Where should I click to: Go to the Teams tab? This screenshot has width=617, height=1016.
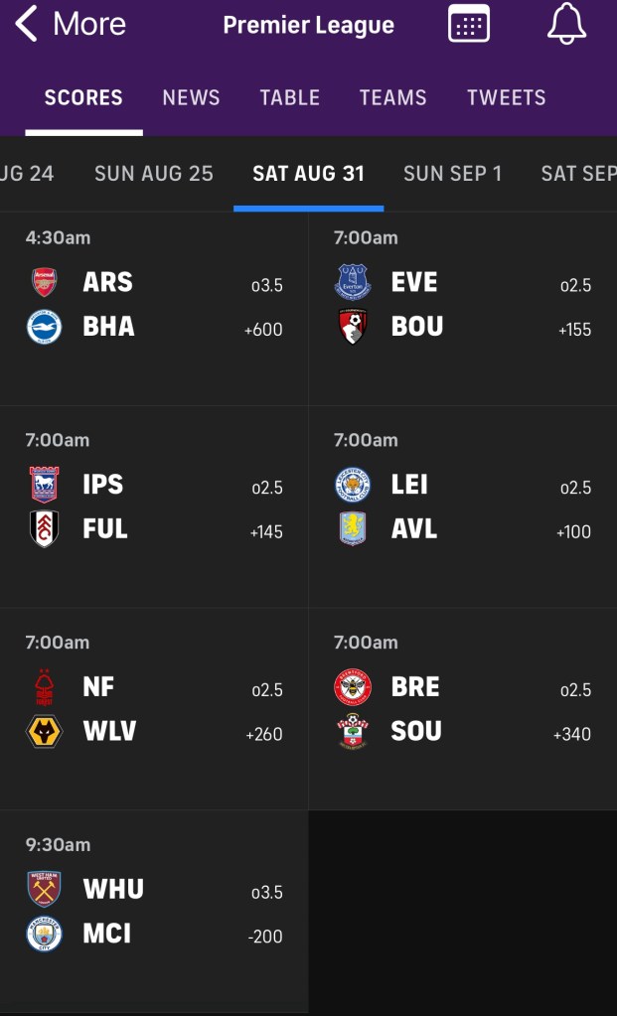click(x=392, y=97)
